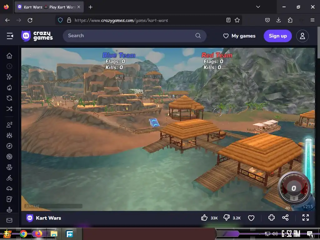Image resolution: width=320 pixels, height=240 pixels.
Task: Open network tray icon
Action: pos(267,234)
